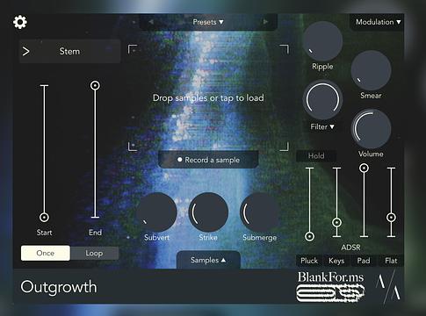Click the End slider handle
The width and height of the screenshot is (426, 316).
pyautogui.click(x=95, y=85)
